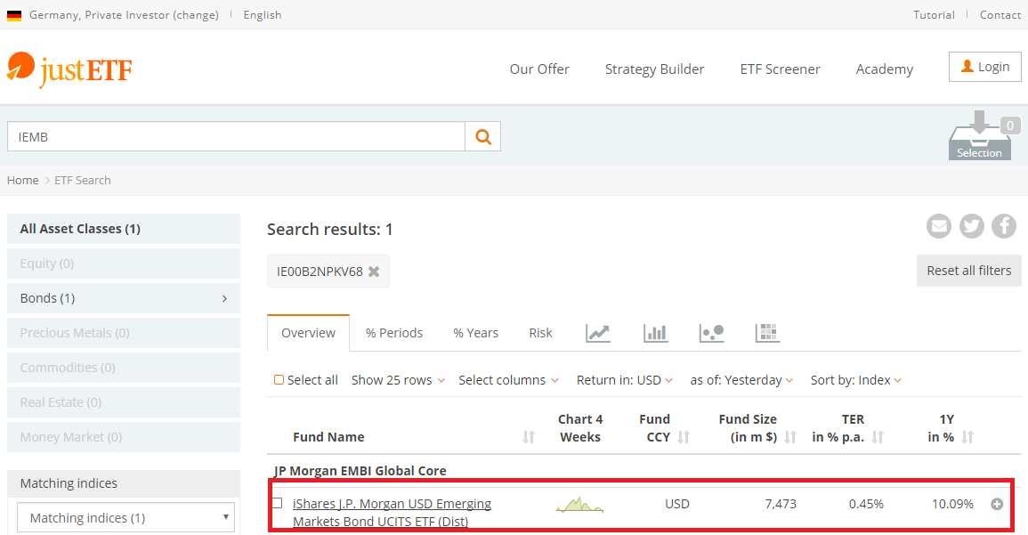This screenshot has height=535, width=1028.
Task: Open the Matching indices (1) combo box
Action: click(x=125, y=517)
